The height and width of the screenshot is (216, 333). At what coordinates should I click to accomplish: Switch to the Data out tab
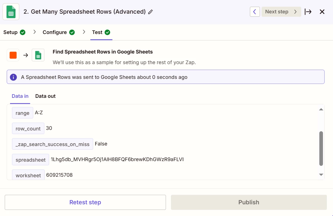[45, 96]
